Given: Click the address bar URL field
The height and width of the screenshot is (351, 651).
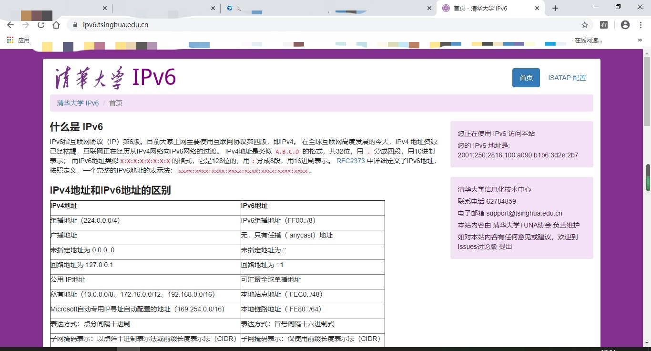Looking at the screenshot, I should (286, 25).
